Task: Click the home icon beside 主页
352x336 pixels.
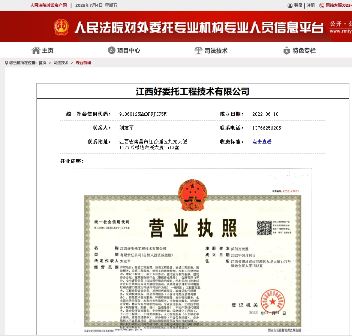Action: coord(36,51)
